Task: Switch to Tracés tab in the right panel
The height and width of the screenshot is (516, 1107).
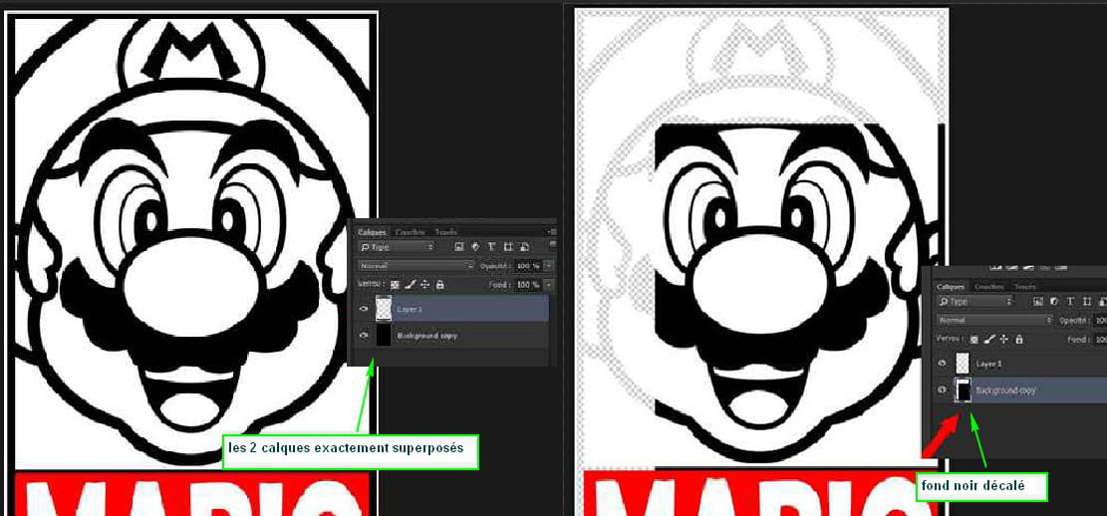Action: [1025, 287]
